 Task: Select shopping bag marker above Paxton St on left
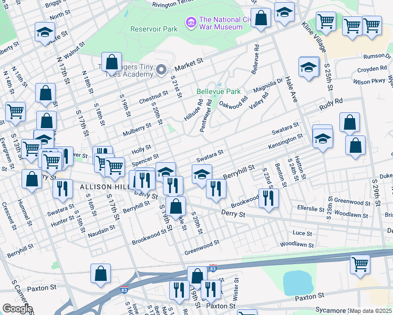[100, 275]
